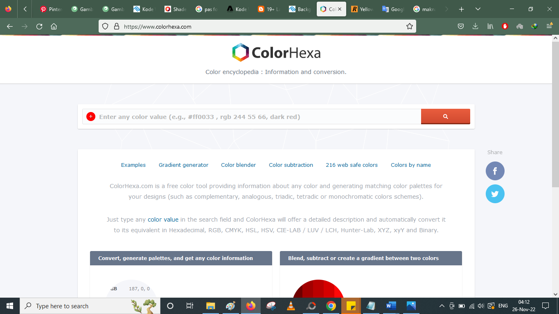
Task: Open volume control in tray
Action: 481,306
